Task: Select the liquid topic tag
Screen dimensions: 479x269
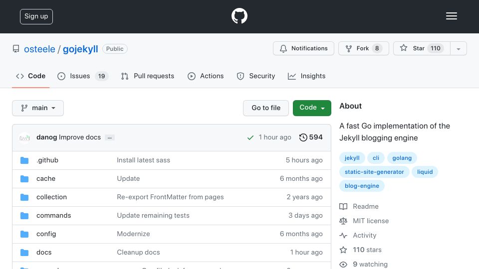Action: click(425, 172)
